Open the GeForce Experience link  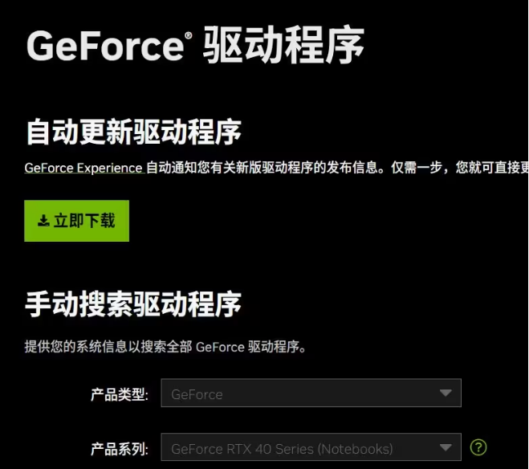coord(83,168)
